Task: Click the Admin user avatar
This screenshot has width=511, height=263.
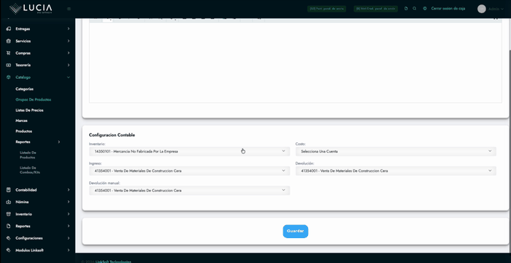Action: pos(481,9)
